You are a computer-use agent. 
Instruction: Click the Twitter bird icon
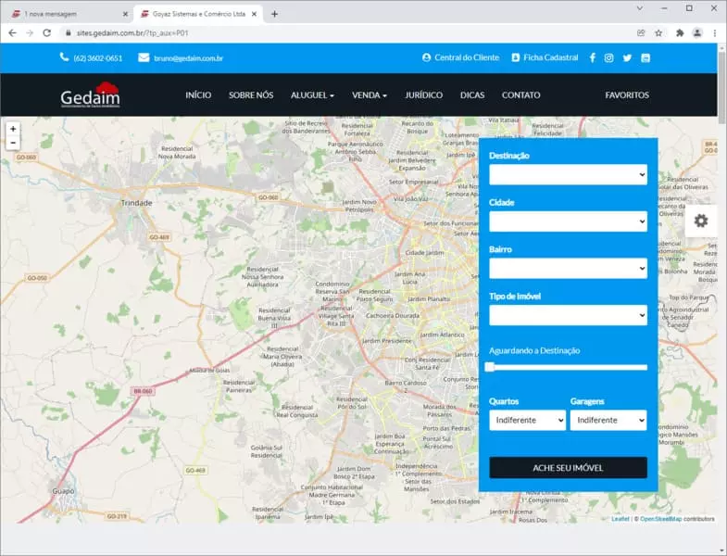627,57
